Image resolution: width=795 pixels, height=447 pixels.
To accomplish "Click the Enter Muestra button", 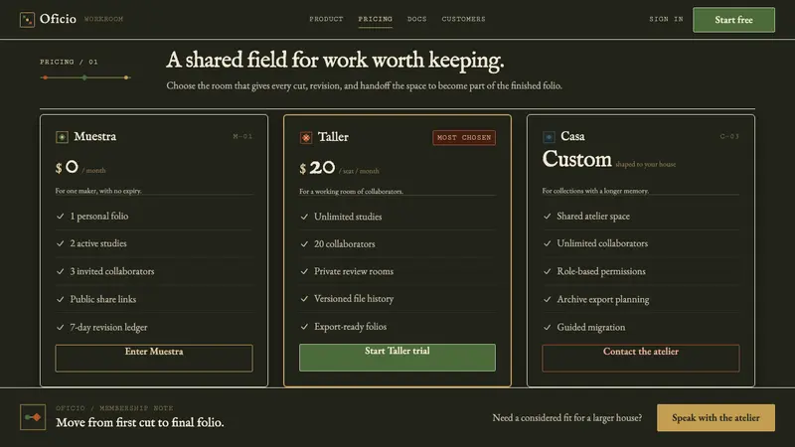I will (154, 359).
